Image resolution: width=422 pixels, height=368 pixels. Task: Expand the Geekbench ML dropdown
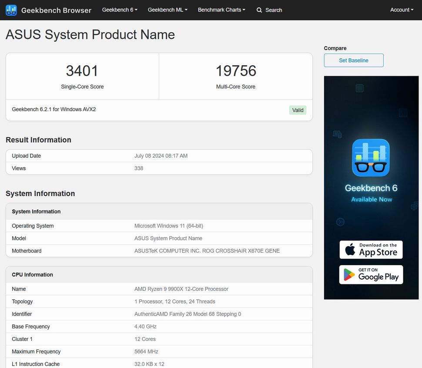point(167,10)
